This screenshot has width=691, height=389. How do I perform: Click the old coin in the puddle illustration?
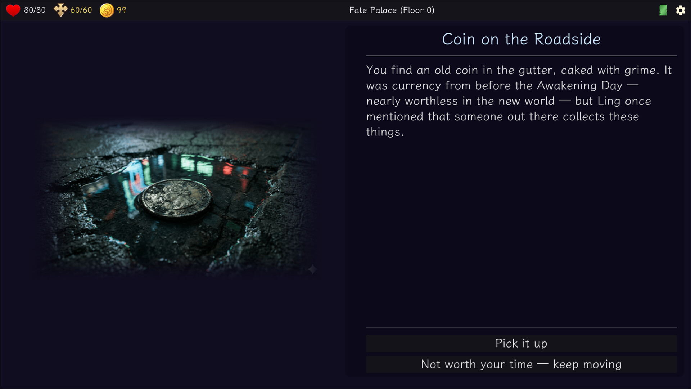coord(176,198)
